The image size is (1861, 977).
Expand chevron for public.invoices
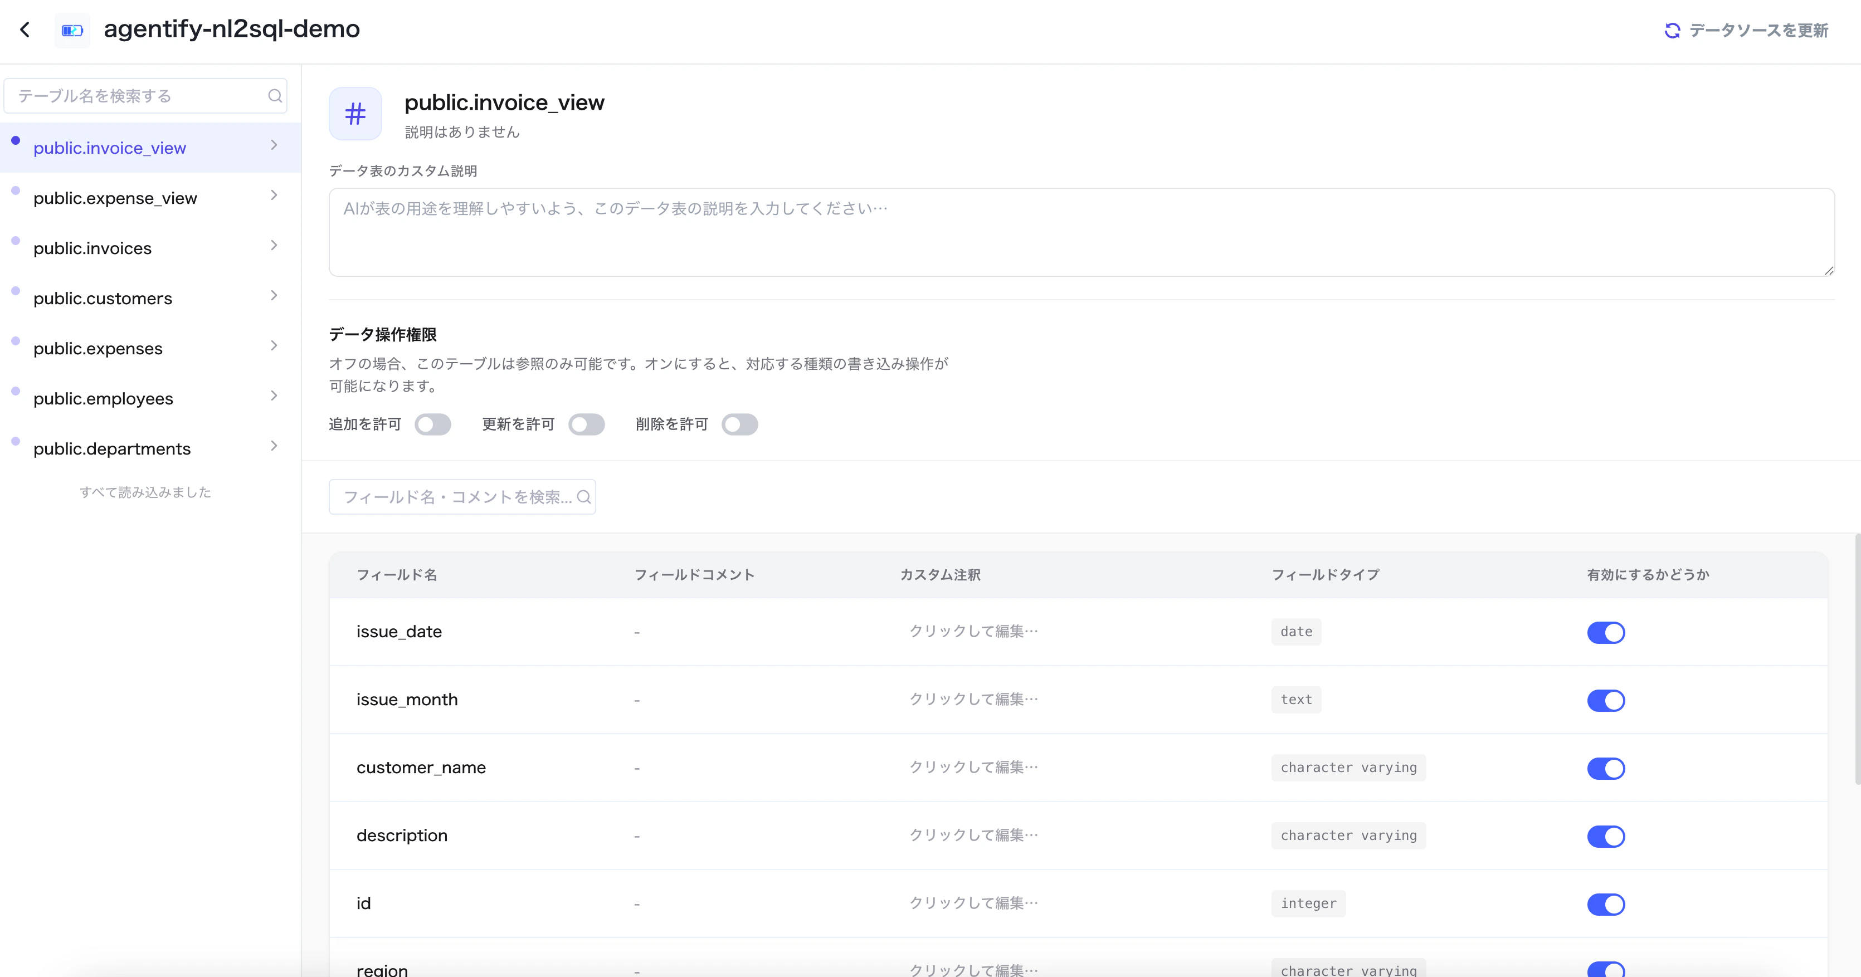point(274,246)
